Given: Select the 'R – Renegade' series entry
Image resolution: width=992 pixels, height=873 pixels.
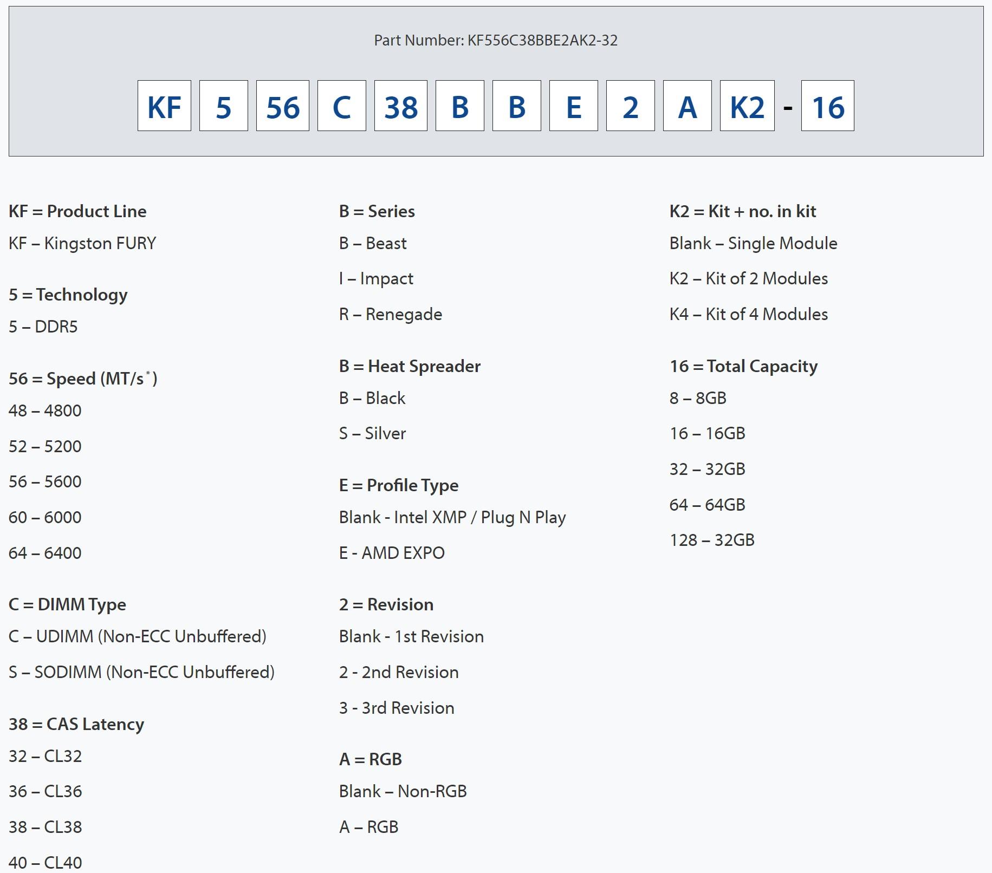Looking at the screenshot, I should tap(390, 314).
